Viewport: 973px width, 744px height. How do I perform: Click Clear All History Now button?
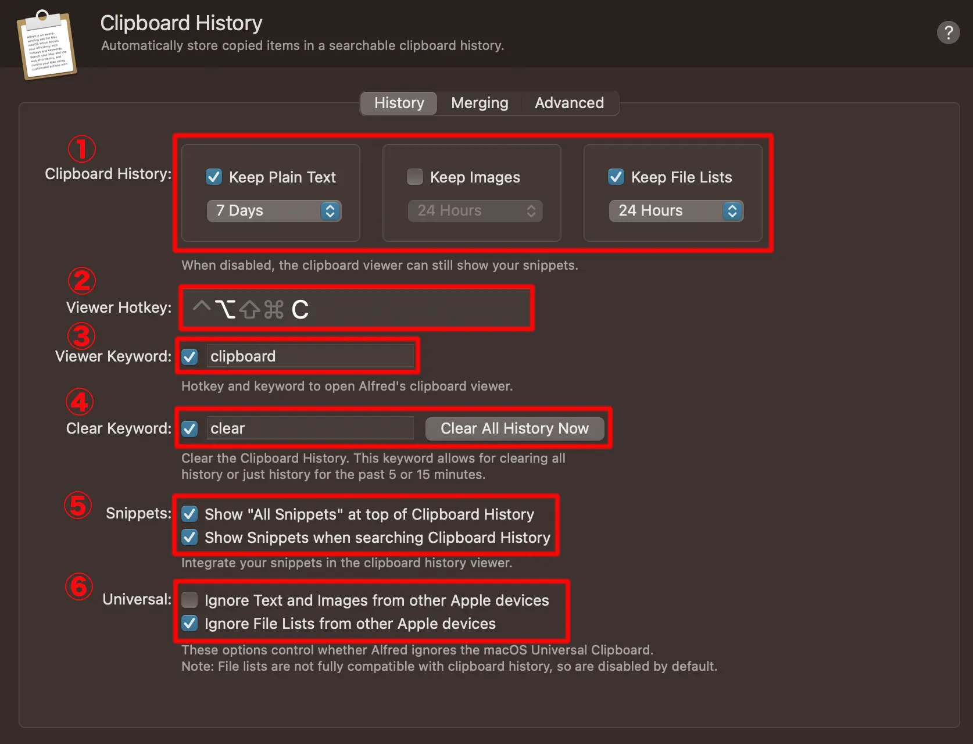coord(514,428)
